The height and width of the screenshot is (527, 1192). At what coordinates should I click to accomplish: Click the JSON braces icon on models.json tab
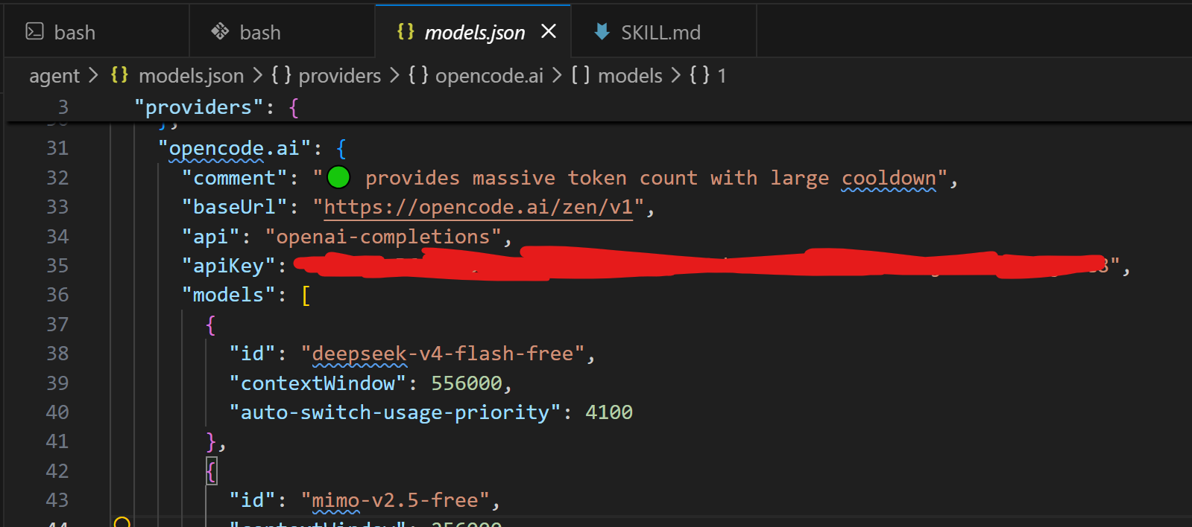406,31
